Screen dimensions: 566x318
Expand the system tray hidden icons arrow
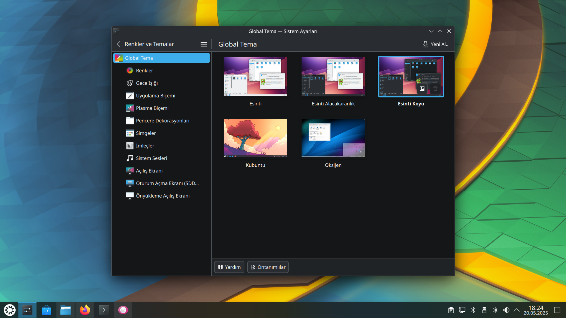tap(516, 310)
